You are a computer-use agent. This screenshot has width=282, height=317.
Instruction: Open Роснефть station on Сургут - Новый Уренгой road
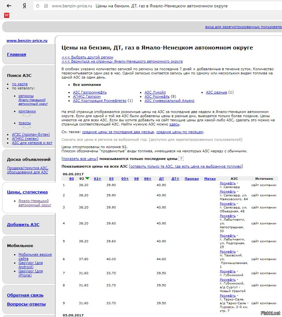tap(228, 280)
